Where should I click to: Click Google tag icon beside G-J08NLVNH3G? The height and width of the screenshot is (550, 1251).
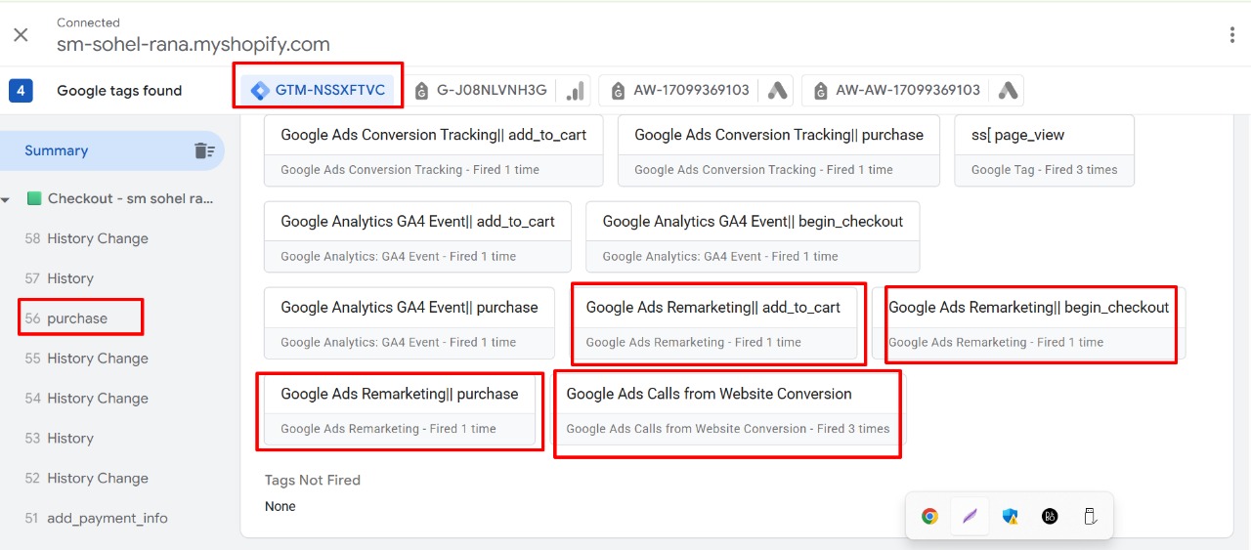tap(421, 91)
